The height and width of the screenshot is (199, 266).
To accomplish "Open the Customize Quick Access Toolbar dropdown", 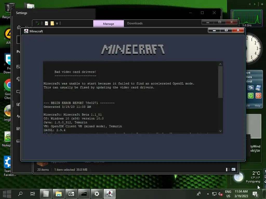I will [57, 24].
